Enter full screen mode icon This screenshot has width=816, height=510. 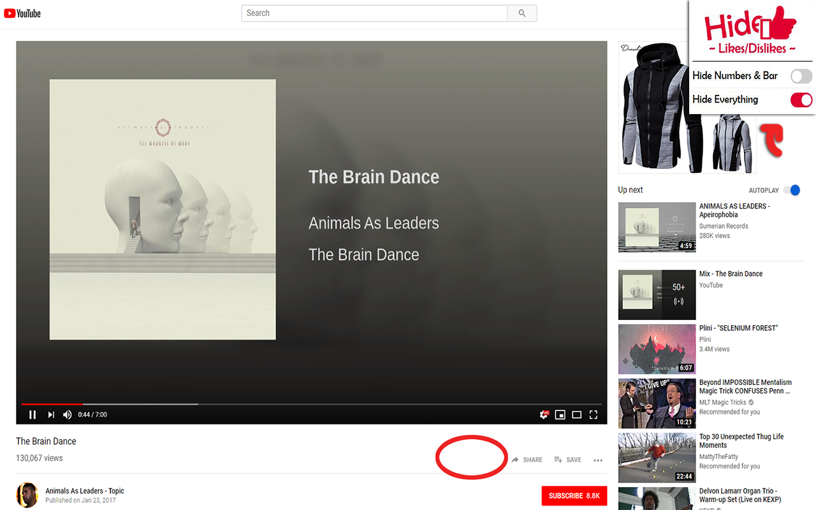tap(594, 414)
